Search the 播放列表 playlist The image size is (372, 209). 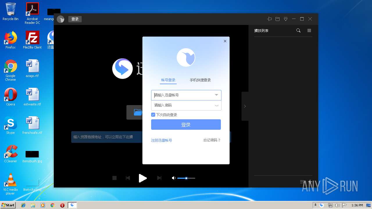[298, 30]
